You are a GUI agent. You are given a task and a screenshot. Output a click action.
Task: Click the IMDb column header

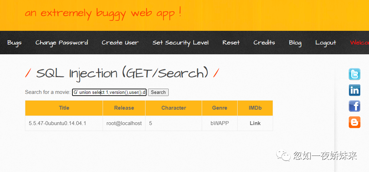255,108
